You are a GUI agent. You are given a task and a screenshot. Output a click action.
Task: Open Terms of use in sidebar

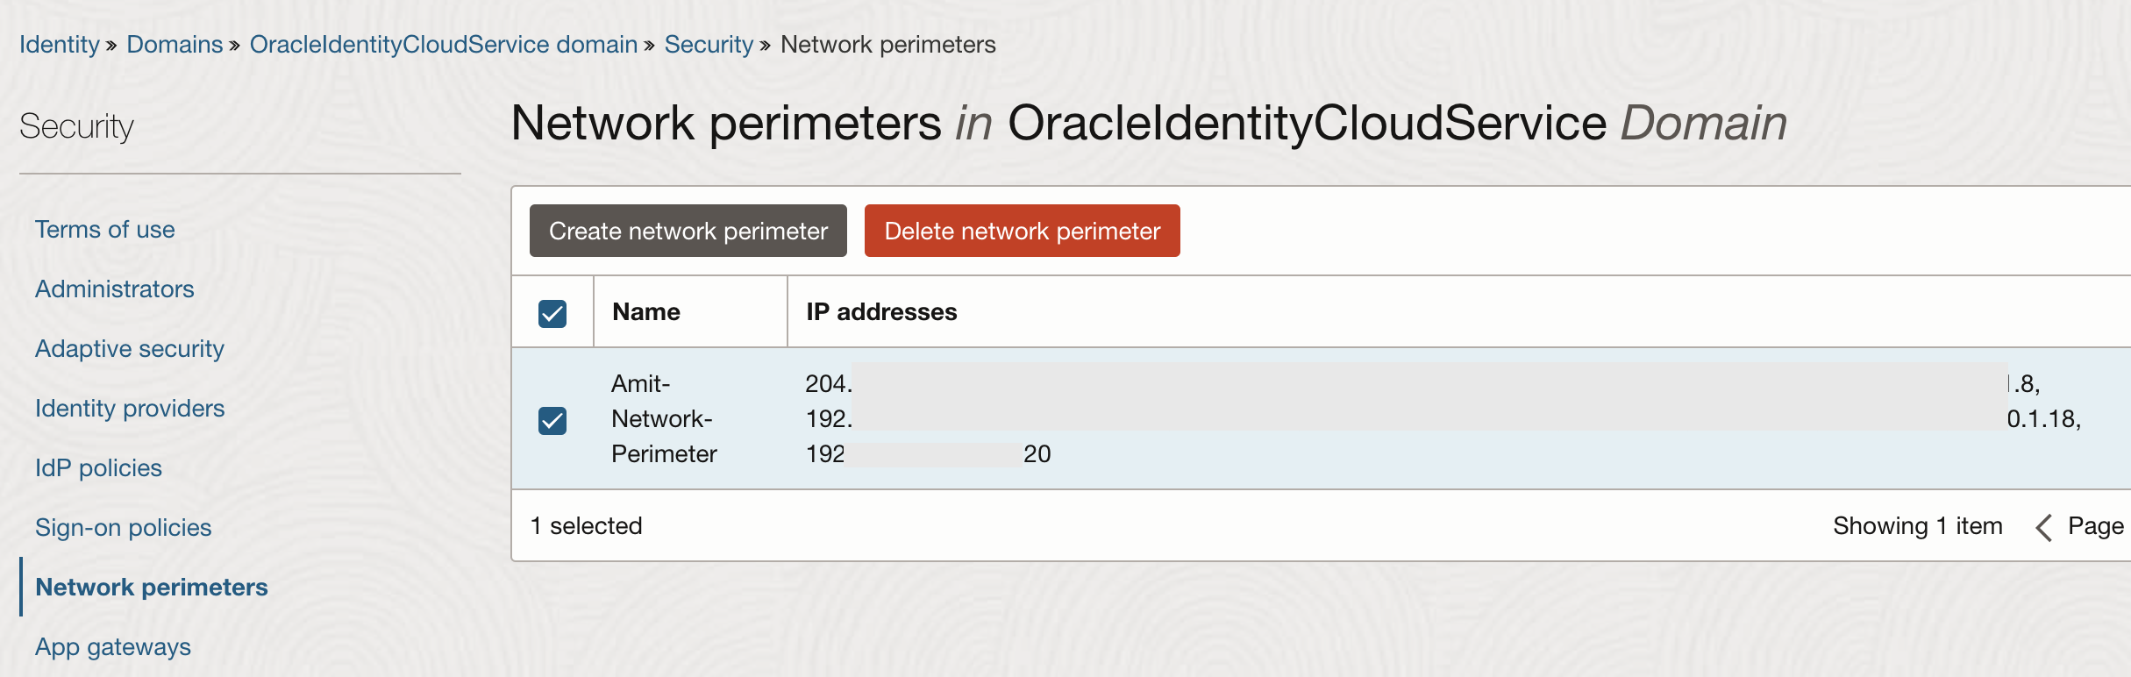click(x=105, y=230)
